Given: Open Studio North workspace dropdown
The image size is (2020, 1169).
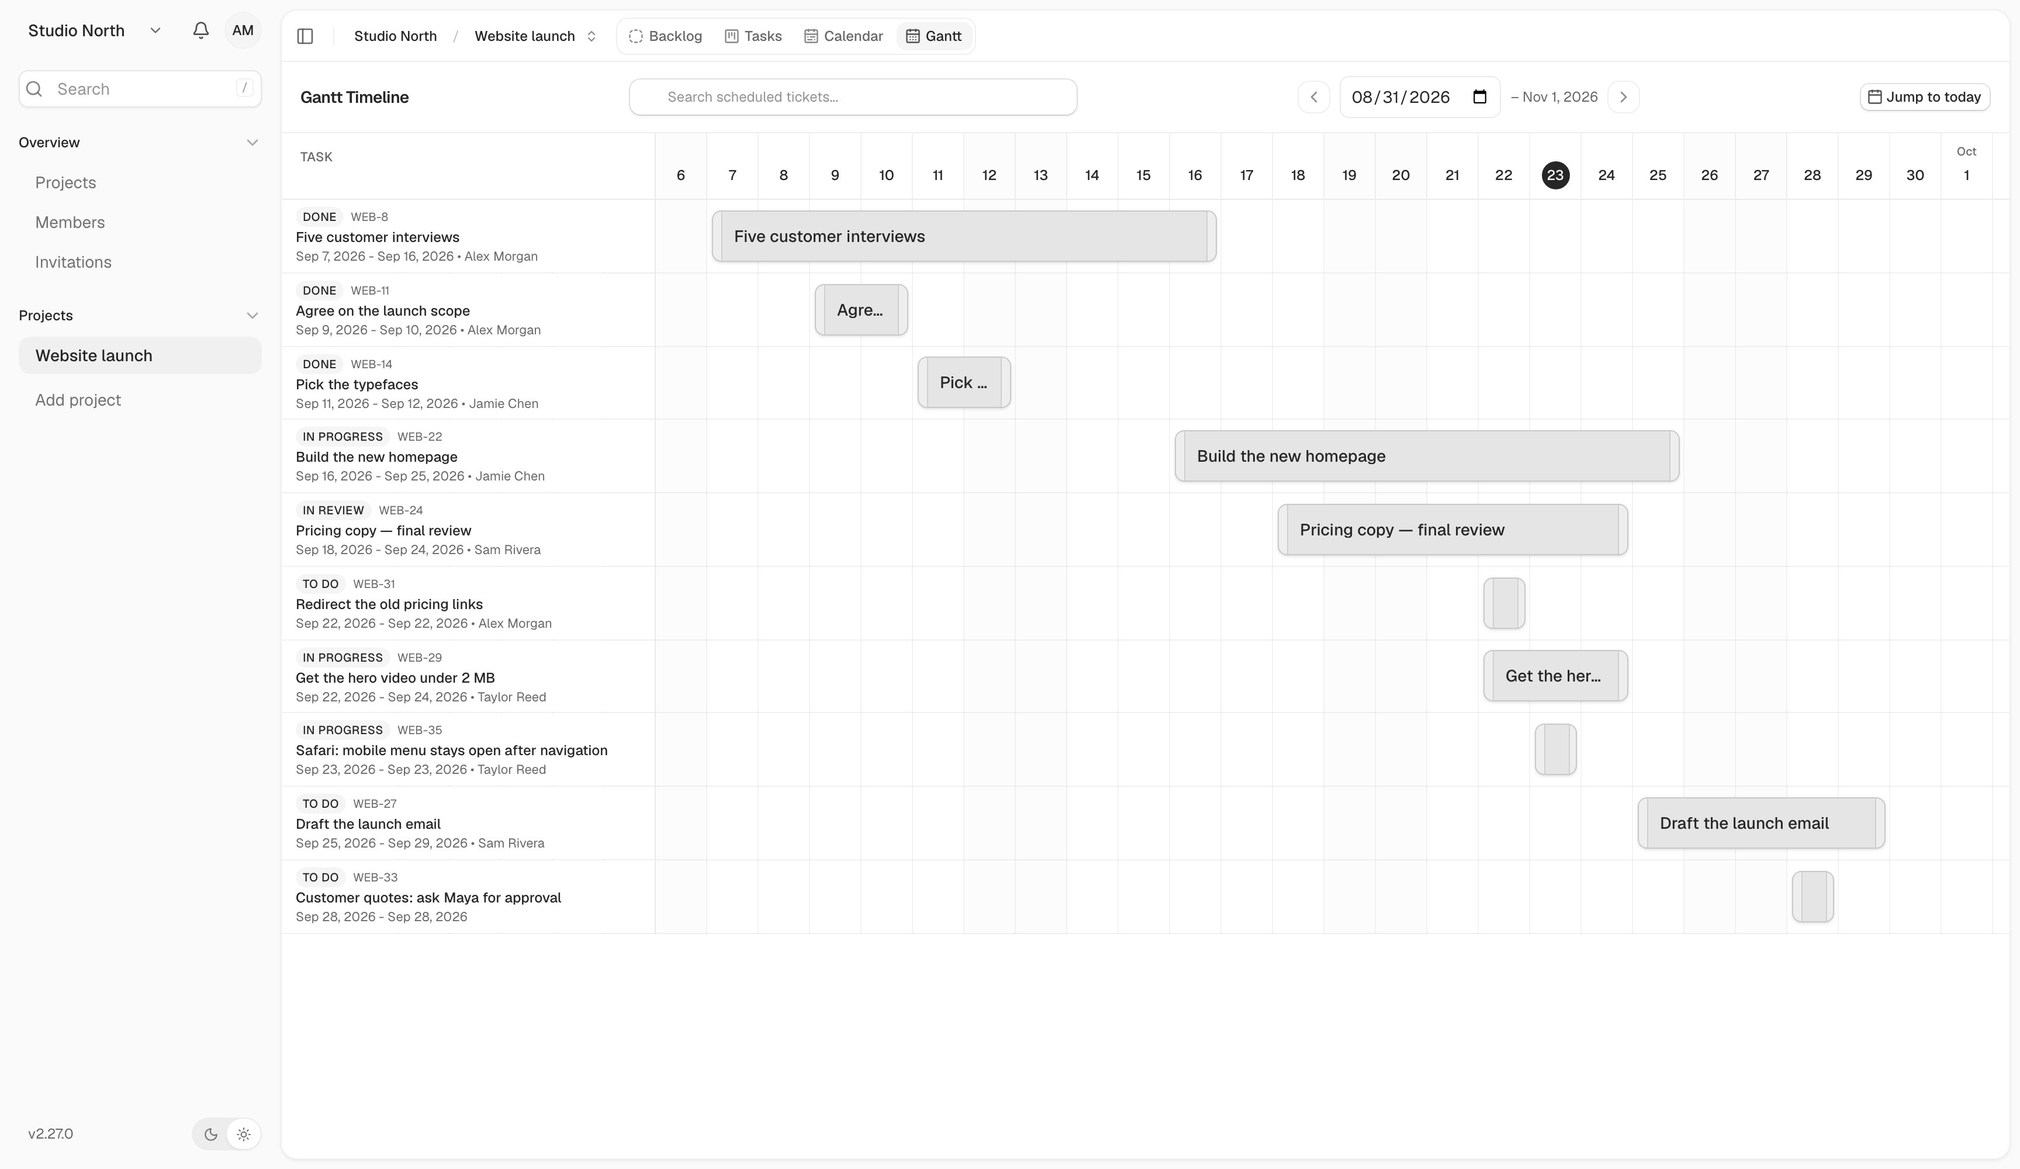Looking at the screenshot, I should [x=95, y=30].
